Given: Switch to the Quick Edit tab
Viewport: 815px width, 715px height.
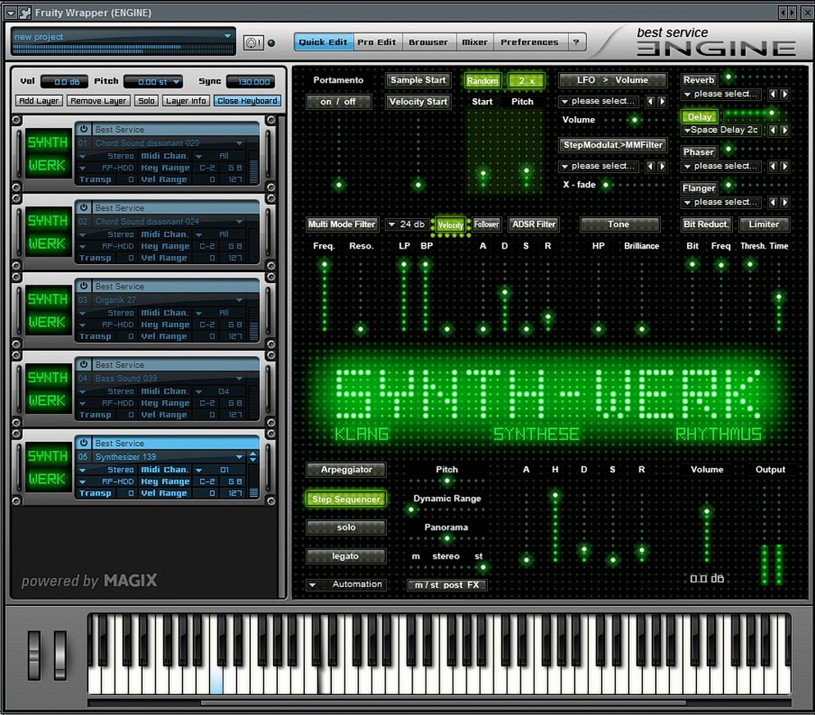Looking at the screenshot, I should [323, 42].
